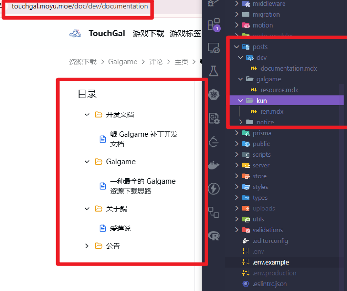Open 游戏标签 in site navigation

point(185,34)
